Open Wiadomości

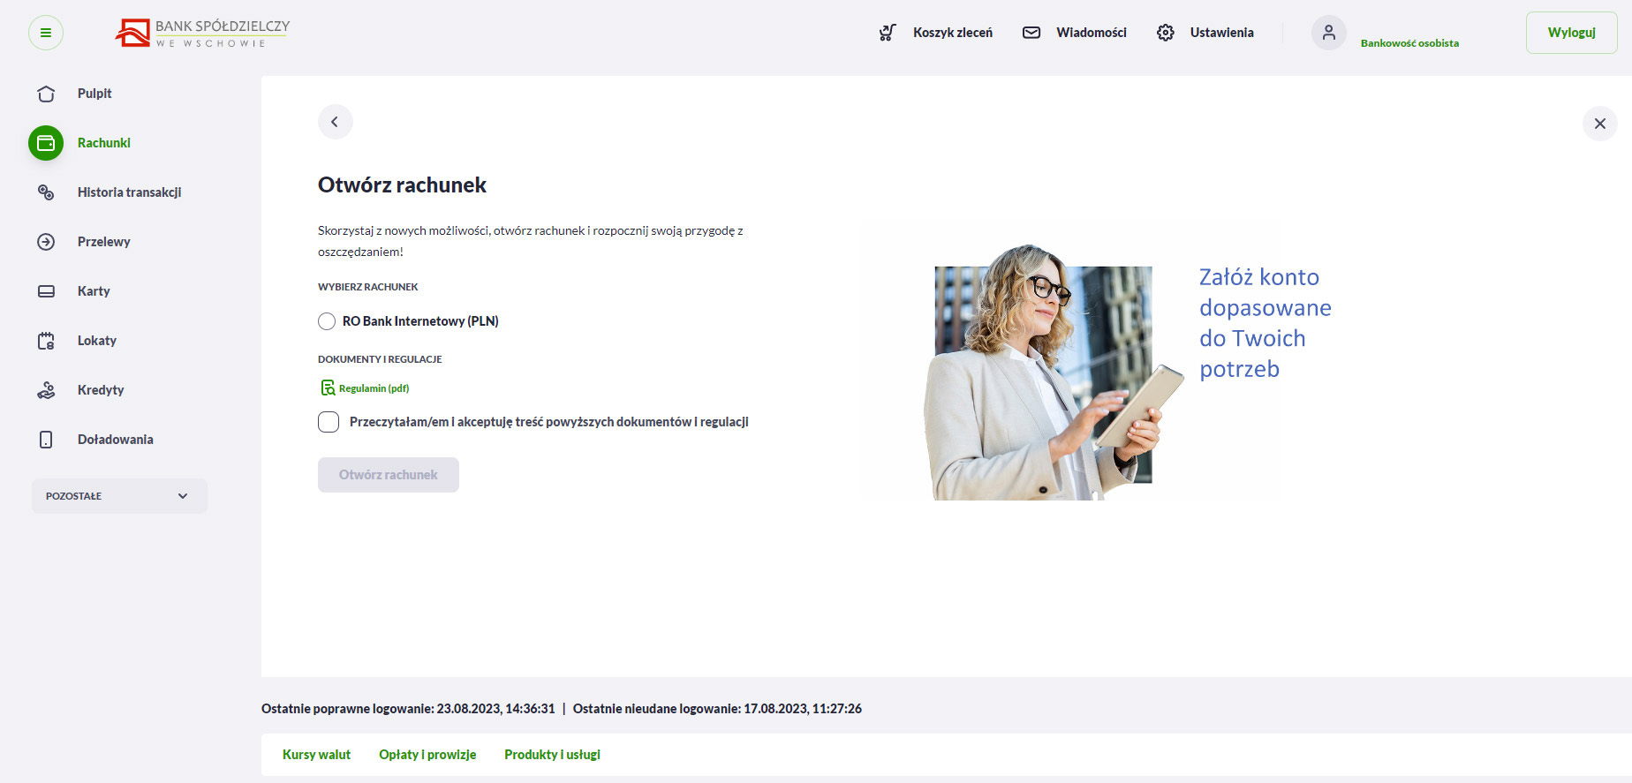pos(1092,33)
